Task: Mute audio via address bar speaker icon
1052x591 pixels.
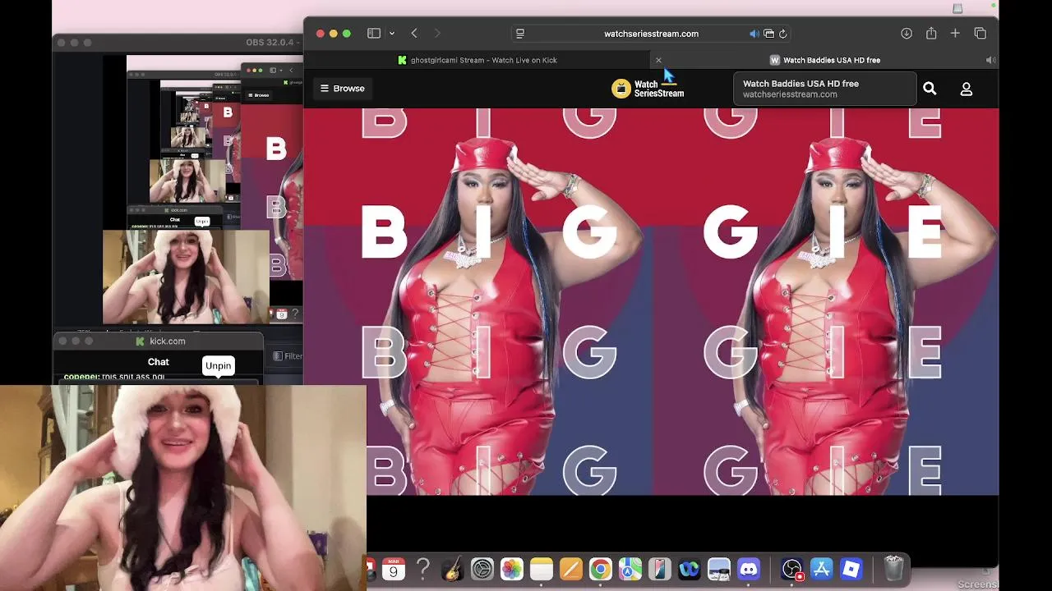Action: click(754, 34)
